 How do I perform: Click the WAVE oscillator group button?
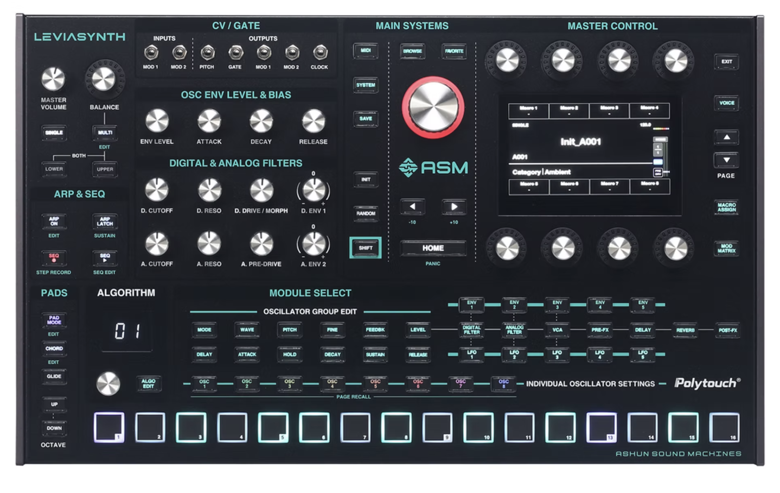(x=247, y=330)
